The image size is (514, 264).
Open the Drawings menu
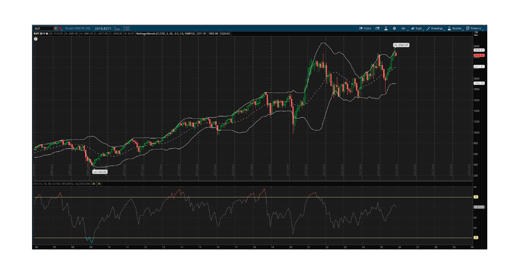(435, 28)
